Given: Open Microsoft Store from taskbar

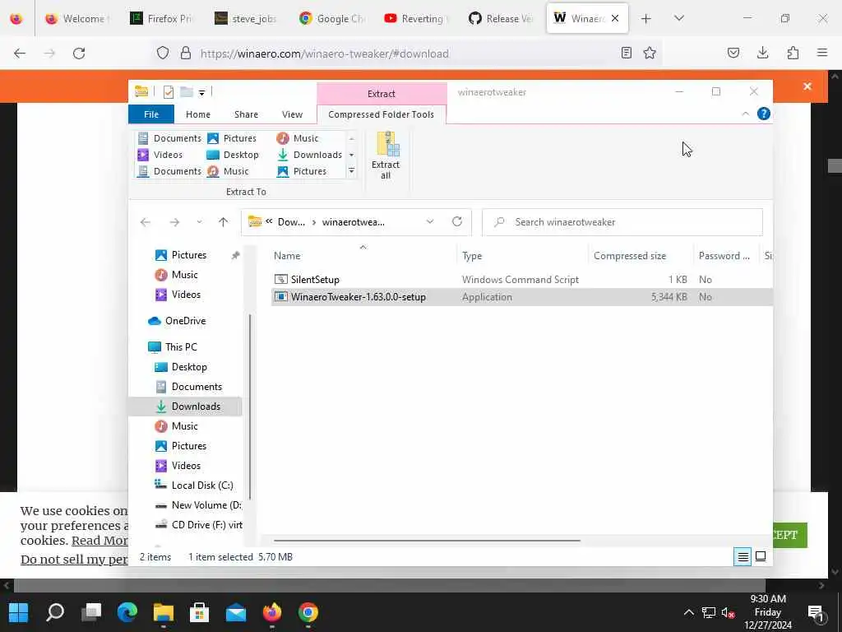Looking at the screenshot, I should (x=199, y=612).
